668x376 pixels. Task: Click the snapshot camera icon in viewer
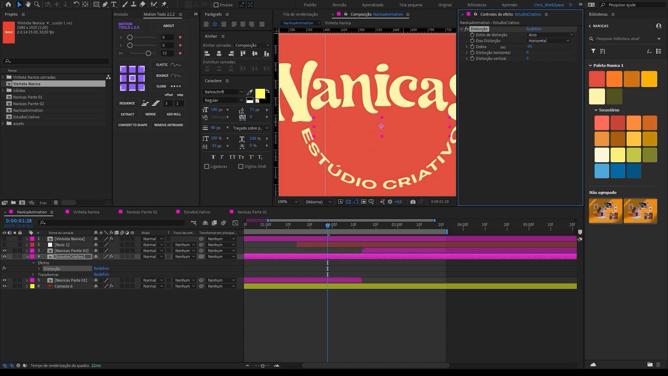(x=413, y=202)
